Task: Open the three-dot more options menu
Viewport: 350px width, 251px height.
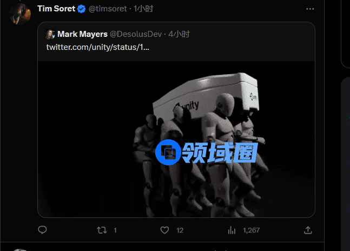Action: pos(310,9)
